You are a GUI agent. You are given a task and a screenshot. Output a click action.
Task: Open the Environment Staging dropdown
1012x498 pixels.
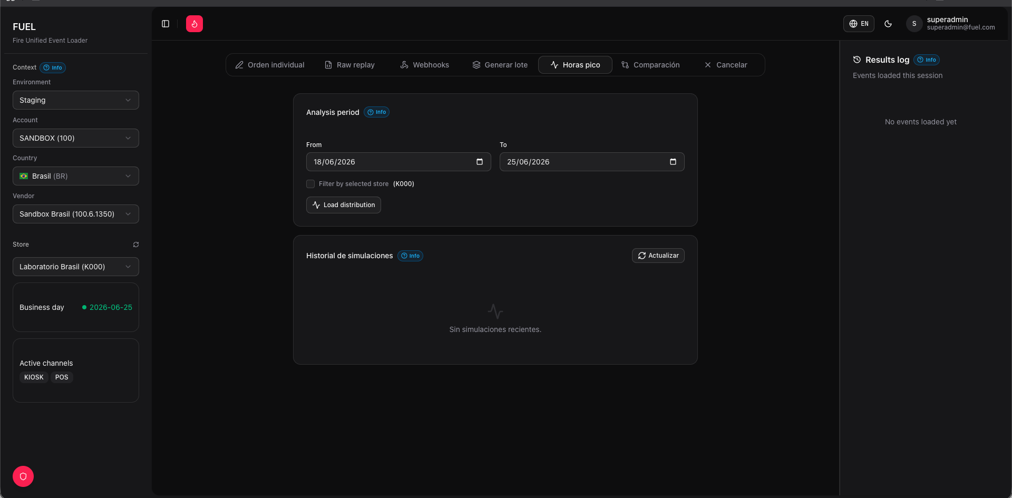(x=76, y=100)
